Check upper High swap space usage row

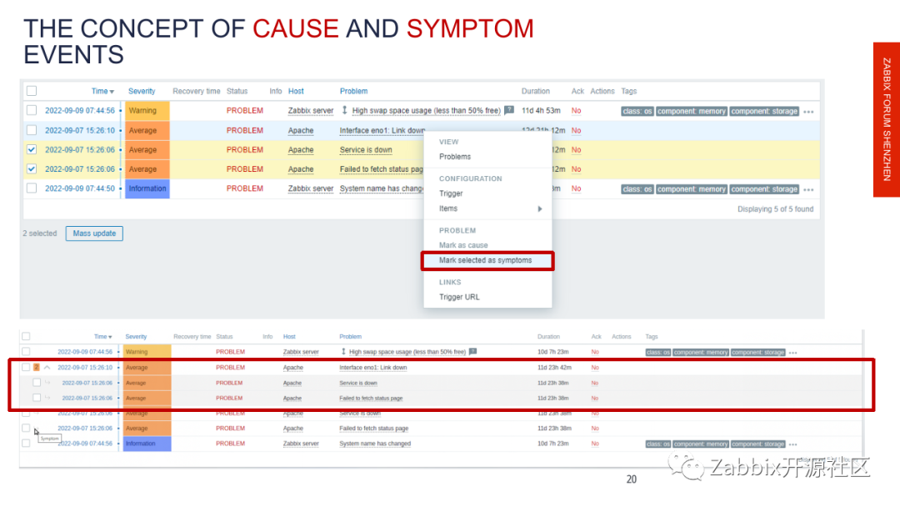[32, 110]
